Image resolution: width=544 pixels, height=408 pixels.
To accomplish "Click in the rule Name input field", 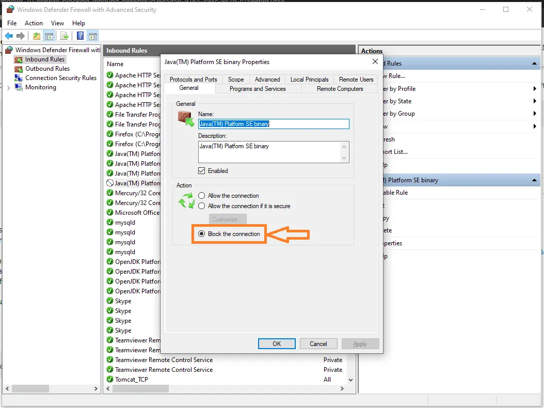I will click(x=274, y=124).
